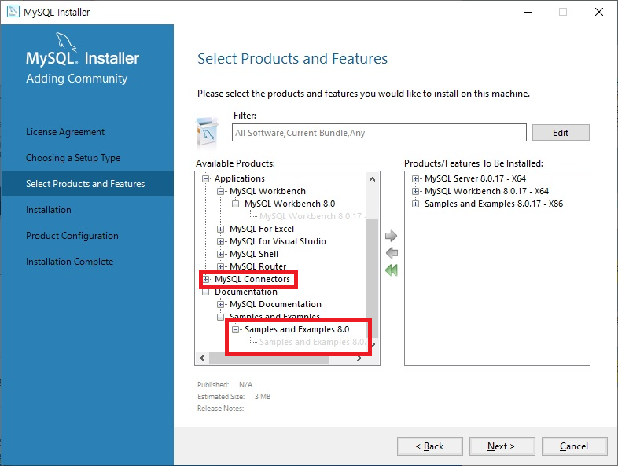Image resolution: width=618 pixels, height=466 pixels.
Task: Select the MySQL Documentation tree item
Action: point(275,304)
